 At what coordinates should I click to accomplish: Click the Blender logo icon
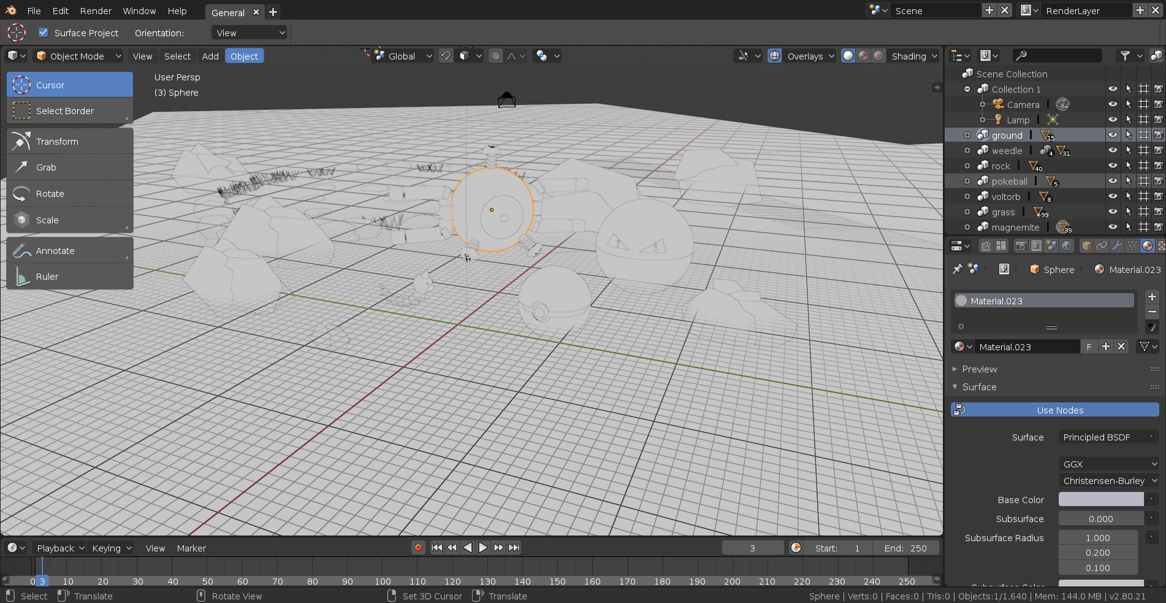[10, 10]
